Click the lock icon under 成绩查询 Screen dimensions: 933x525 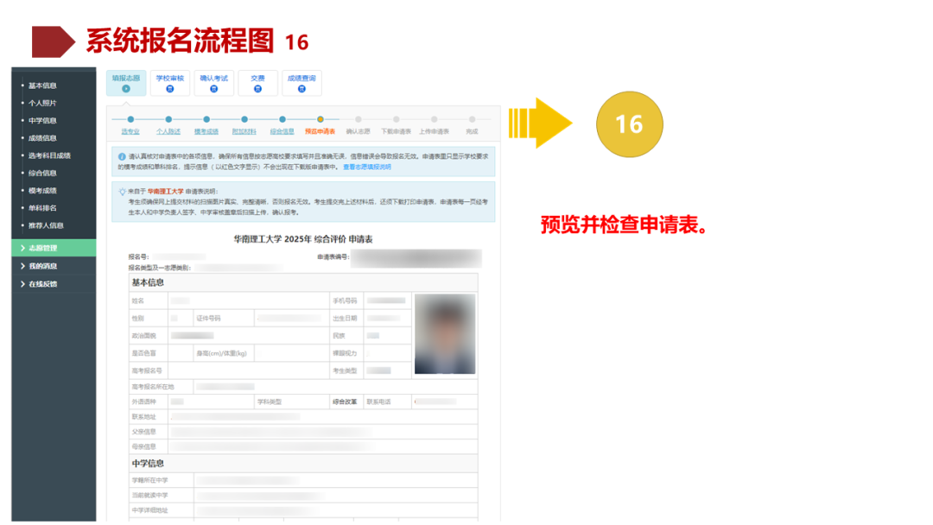301,89
